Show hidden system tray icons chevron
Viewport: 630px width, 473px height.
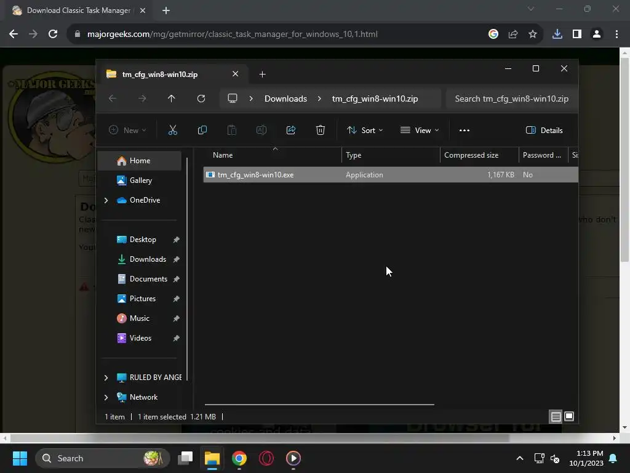point(519,458)
